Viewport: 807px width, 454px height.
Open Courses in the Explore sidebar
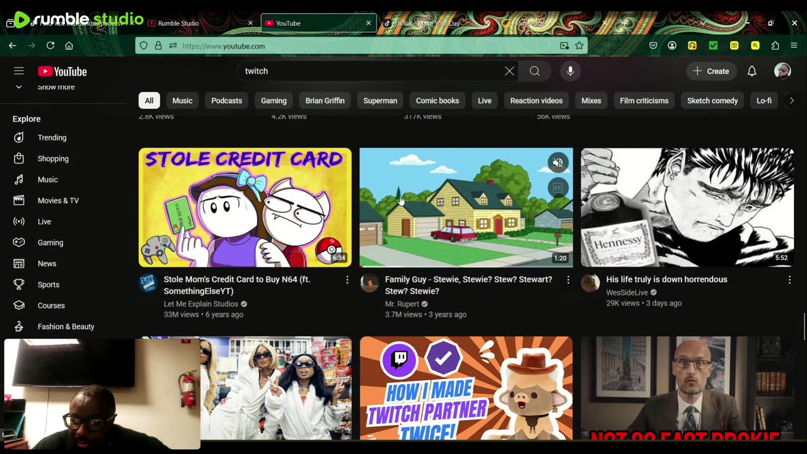tap(63, 306)
